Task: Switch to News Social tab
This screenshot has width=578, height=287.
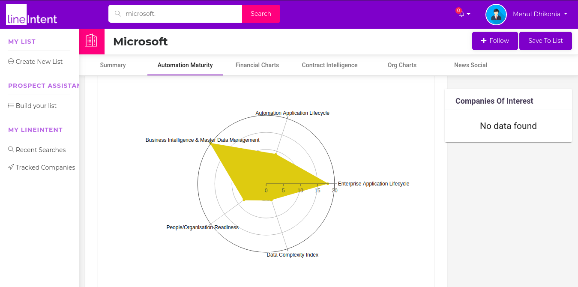Action: pyautogui.click(x=470, y=65)
